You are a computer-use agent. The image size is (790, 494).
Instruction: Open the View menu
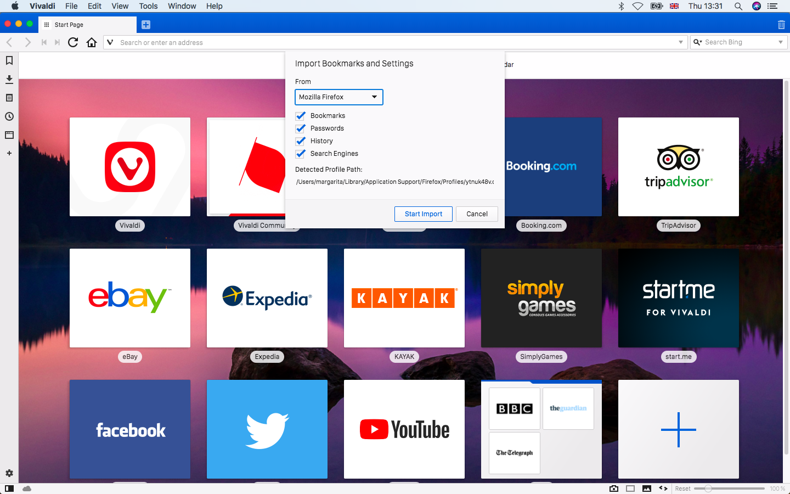pyautogui.click(x=120, y=6)
